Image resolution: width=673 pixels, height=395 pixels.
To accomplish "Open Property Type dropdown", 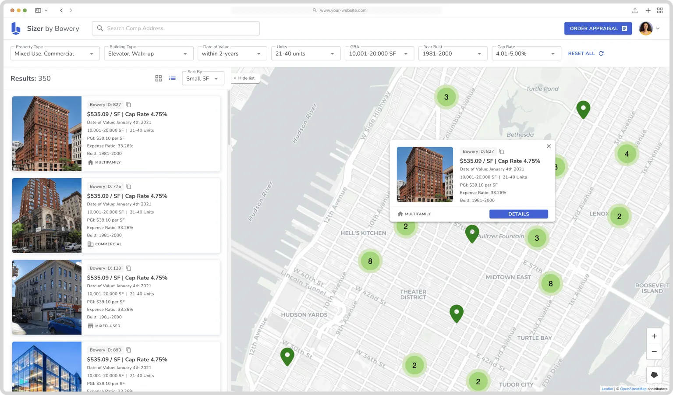I will (x=55, y=53).
